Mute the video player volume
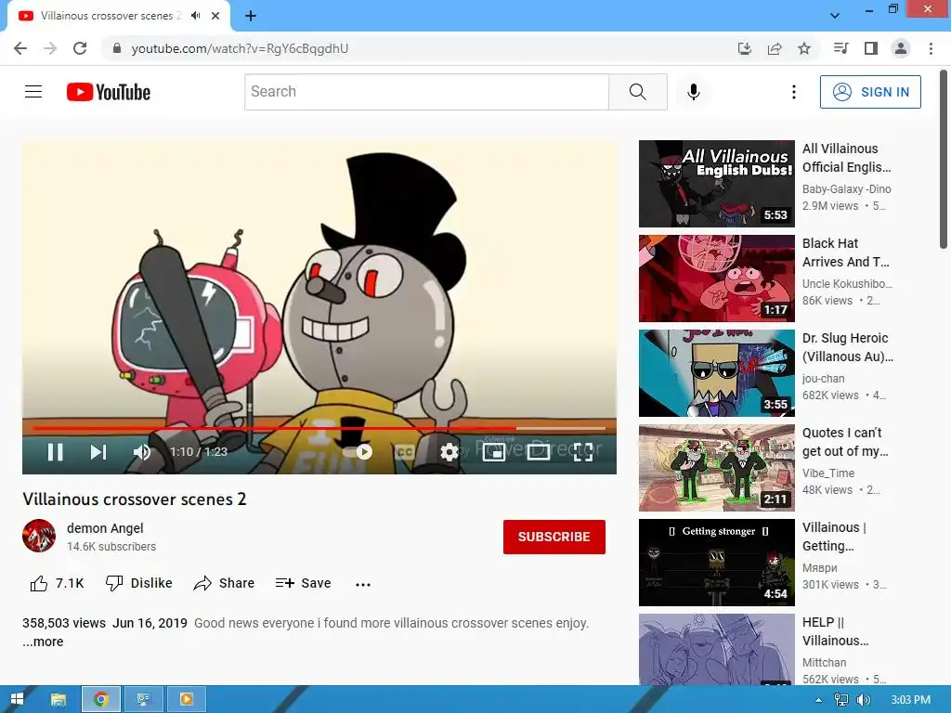951x713 pixels. point(142,452)
